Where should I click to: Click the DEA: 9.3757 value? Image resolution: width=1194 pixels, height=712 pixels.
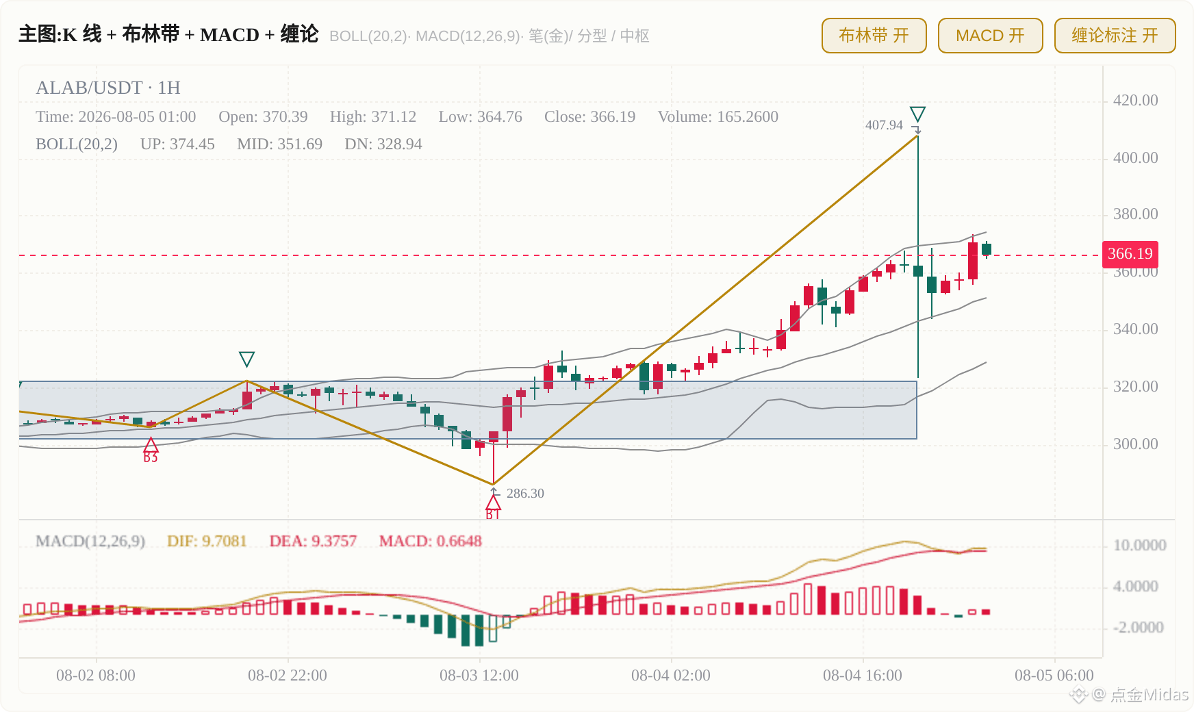(x=313, y=542)
